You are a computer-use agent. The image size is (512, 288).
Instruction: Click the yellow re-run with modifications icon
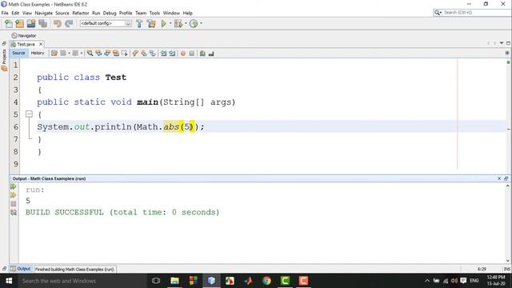pos(13,195)
